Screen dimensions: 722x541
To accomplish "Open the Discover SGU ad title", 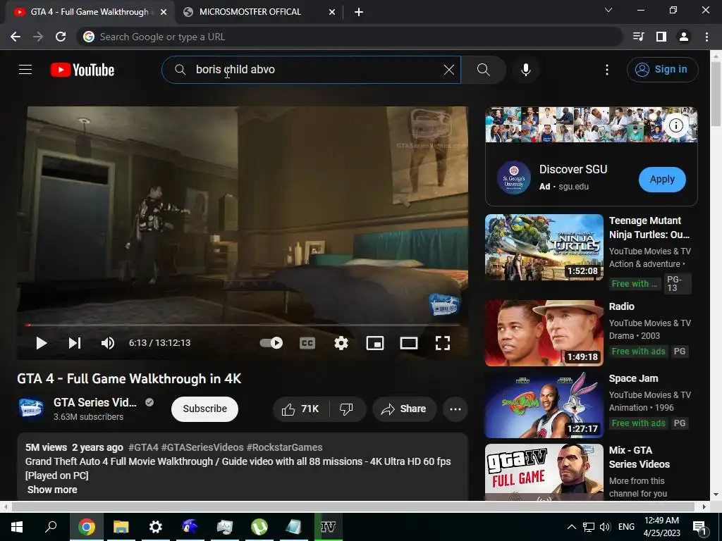I will 573,169.
